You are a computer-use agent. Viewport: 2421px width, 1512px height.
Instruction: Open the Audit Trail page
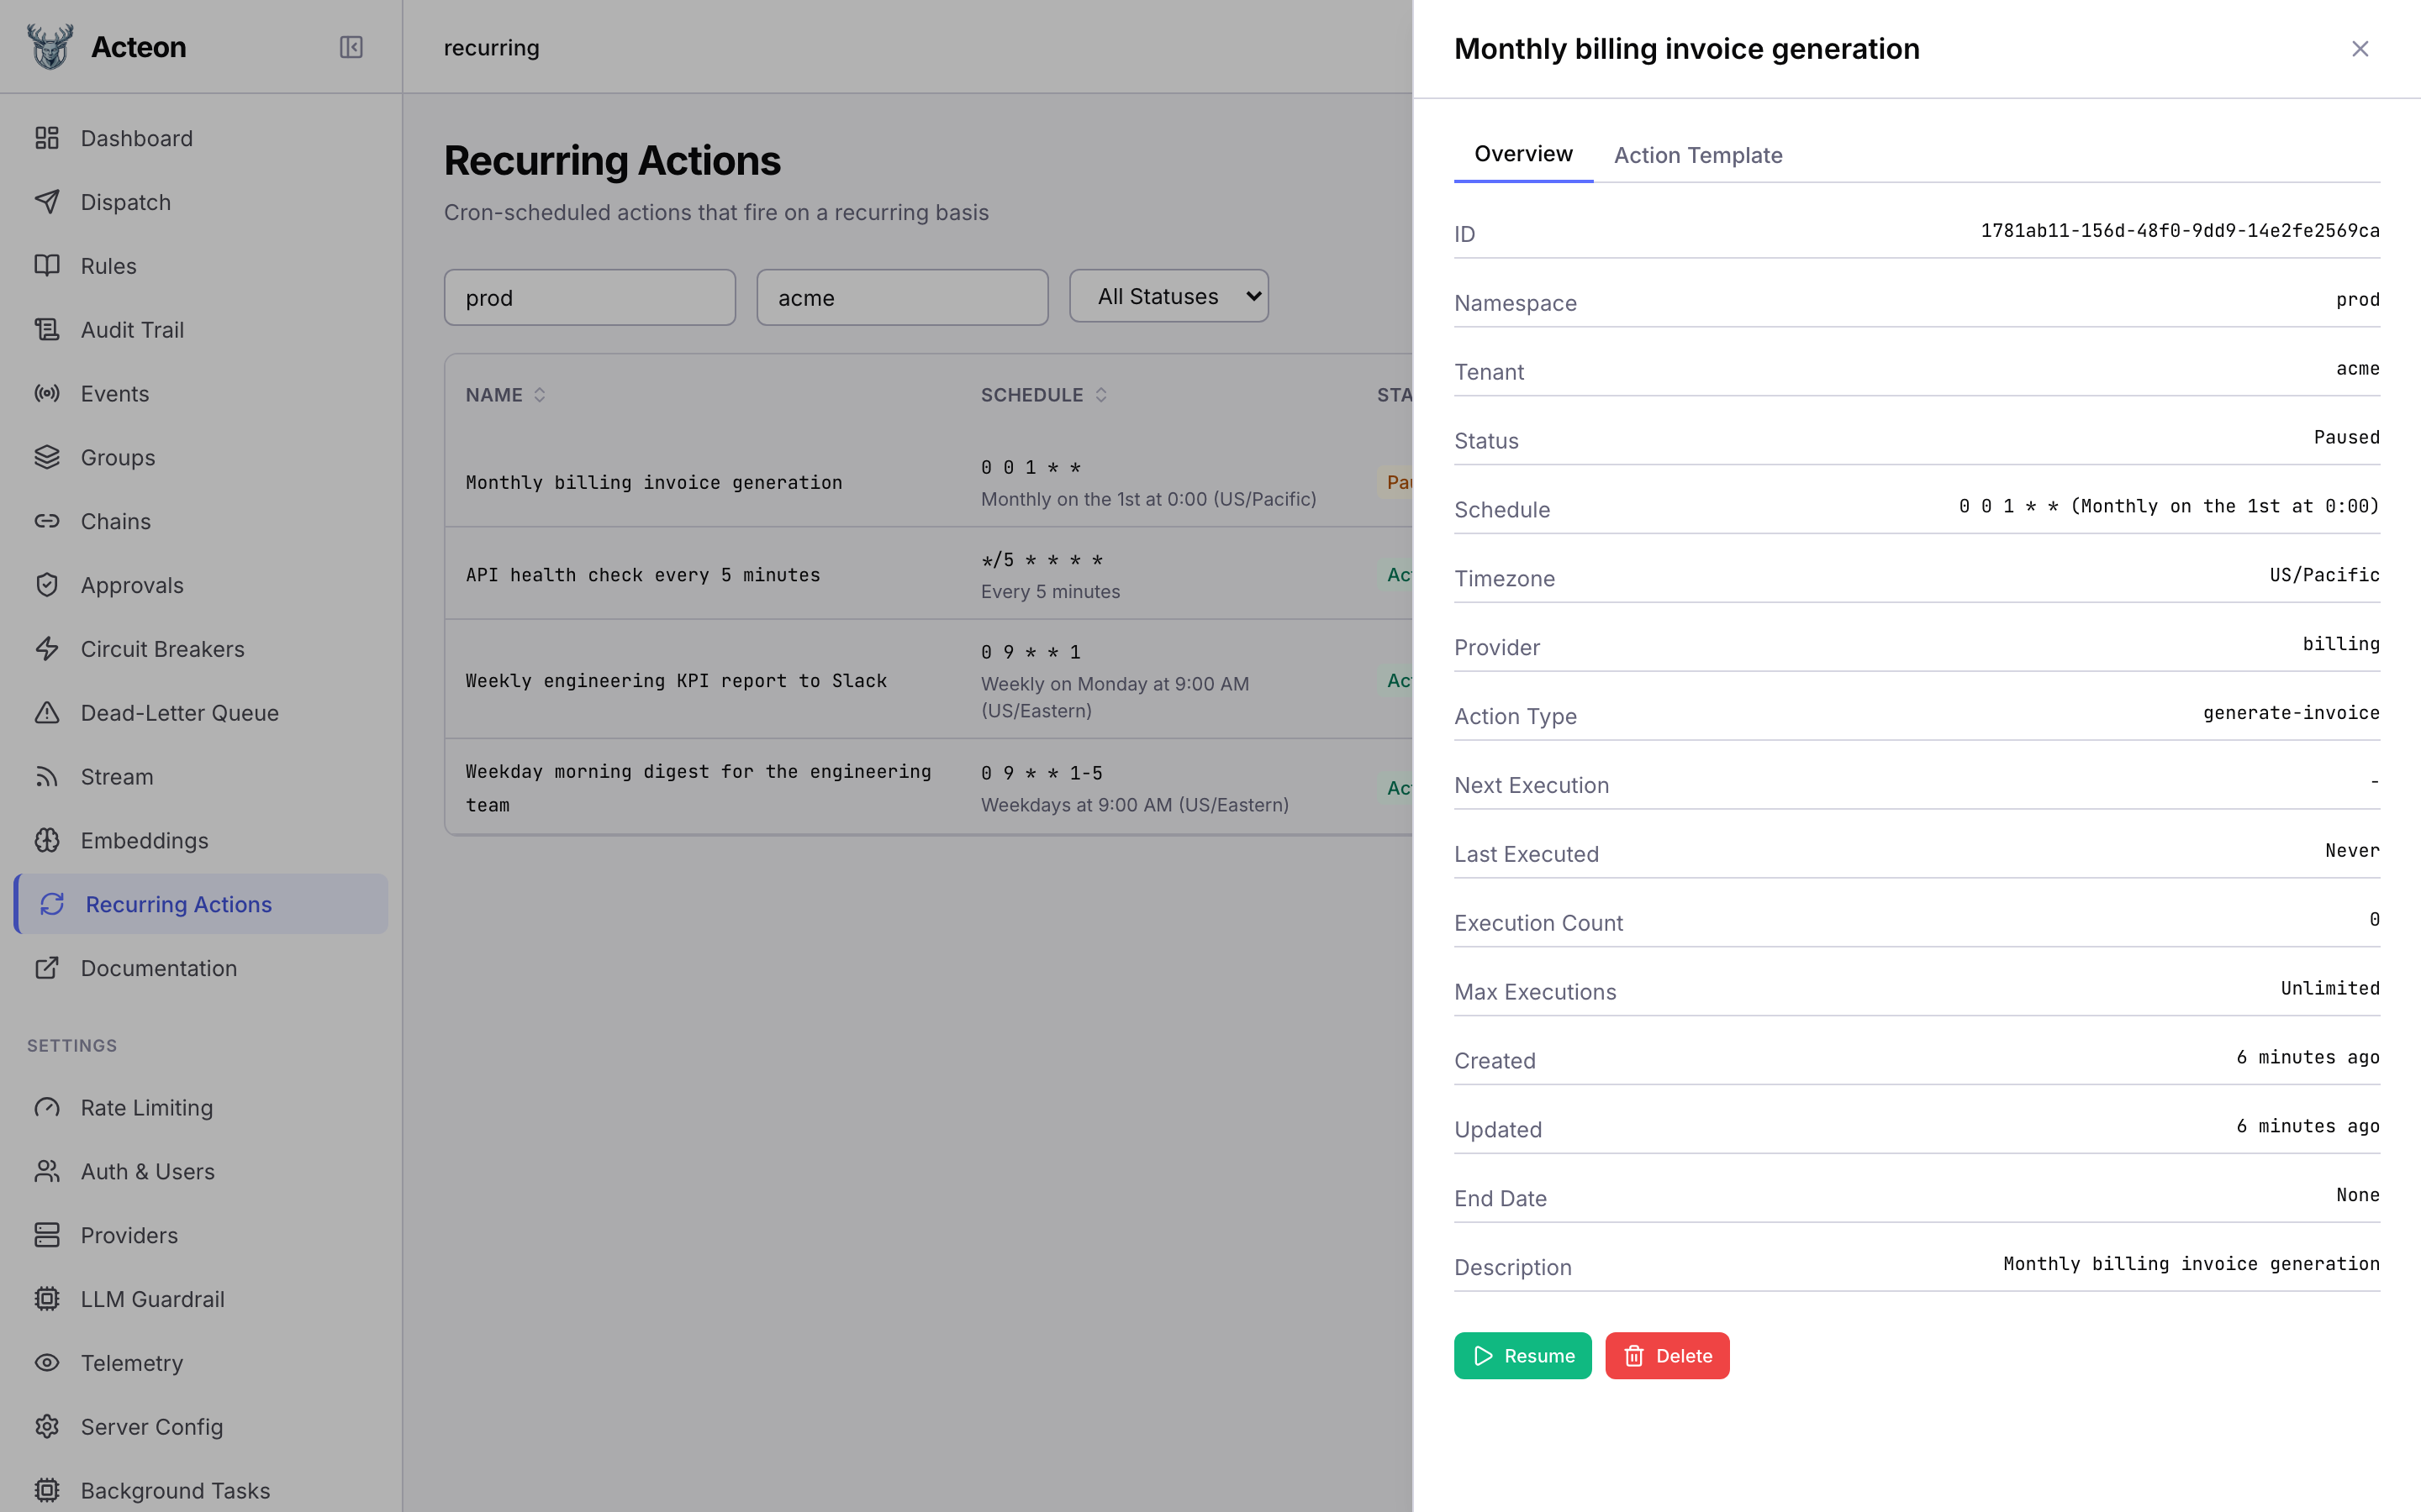132,329
